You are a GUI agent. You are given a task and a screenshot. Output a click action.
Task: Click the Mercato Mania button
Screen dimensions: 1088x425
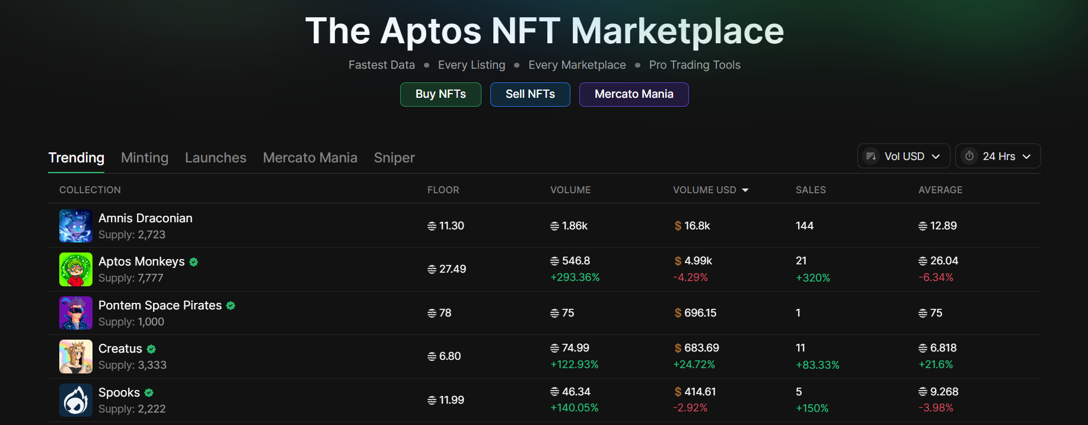(x=634, y=94)
